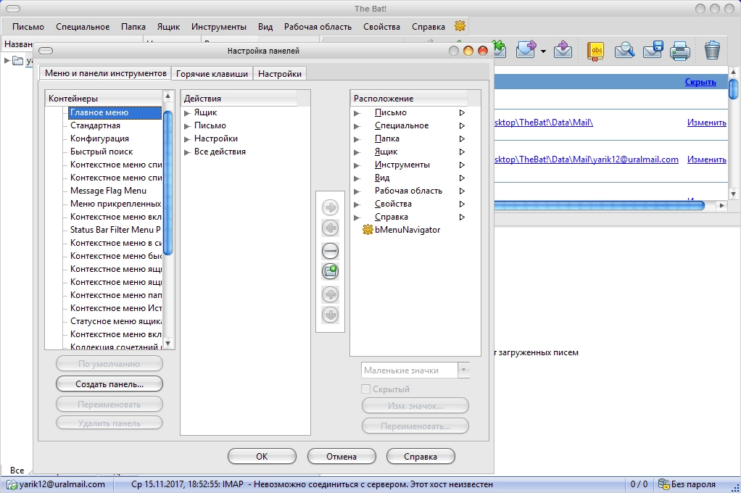Click the move item up arrow button
741x493 pixels.
[330, 294]
